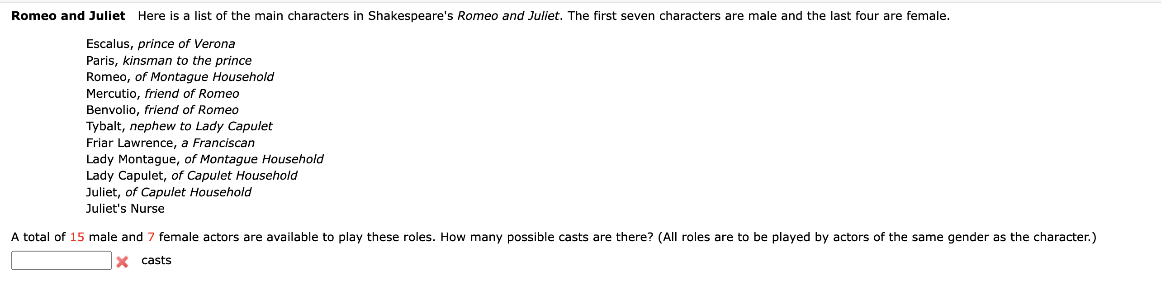Select the Friar Lawrence character line
Viewport: 1161px width, 300px height.
click(171, 143)
